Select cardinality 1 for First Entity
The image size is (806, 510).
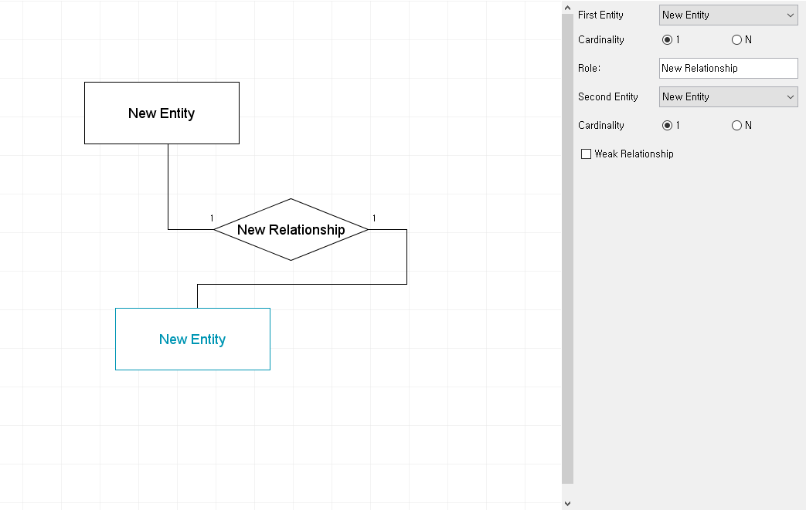point(667,39)
